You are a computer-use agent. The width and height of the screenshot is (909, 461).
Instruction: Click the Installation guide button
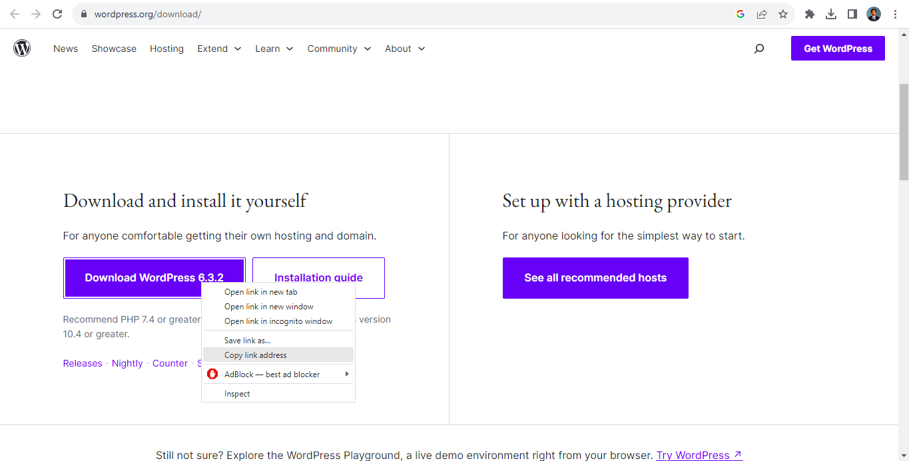(x=318, y=277)
